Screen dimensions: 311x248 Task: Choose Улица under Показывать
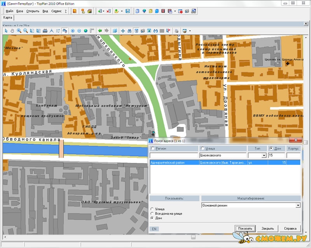152,209
